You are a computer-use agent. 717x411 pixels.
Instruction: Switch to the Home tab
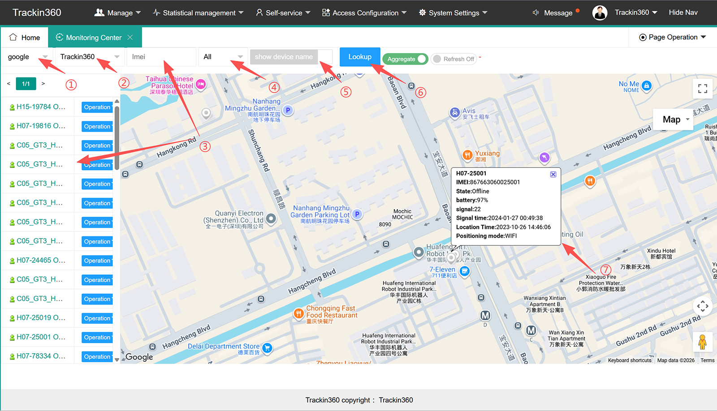pos(25,38)
